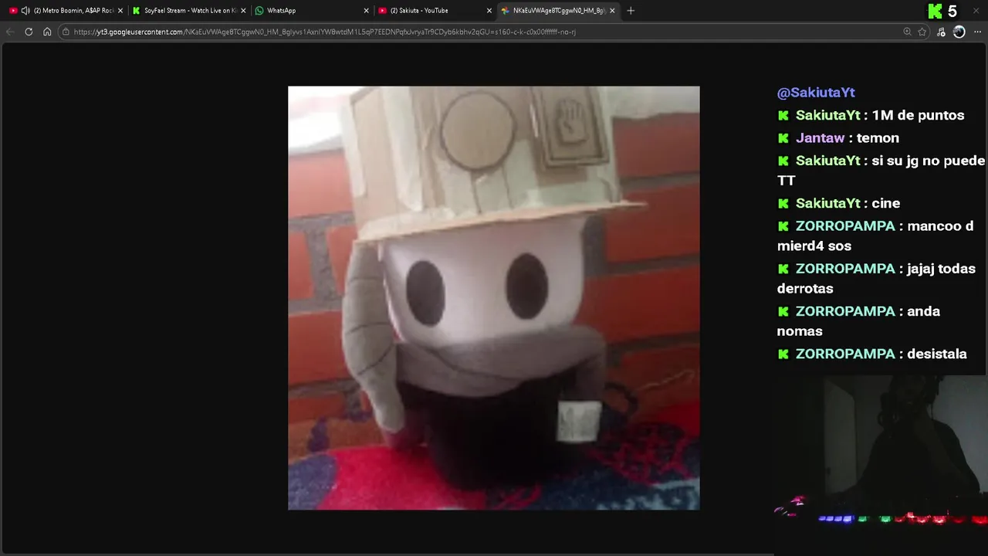View site info via the lock icon

66,32
